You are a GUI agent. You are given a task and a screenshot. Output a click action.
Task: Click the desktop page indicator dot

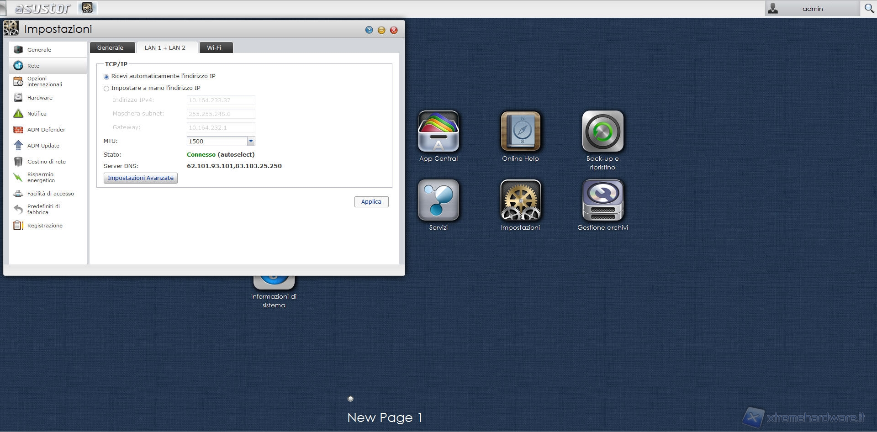(351, 399)
